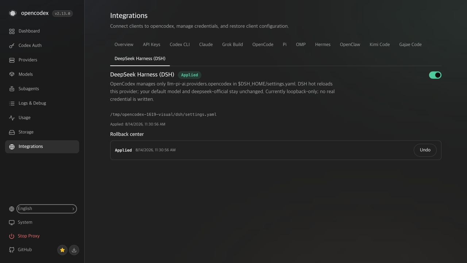Select Integrations in the sidebar
Viewport: 467px width, 263px height.
pos(42,147)
